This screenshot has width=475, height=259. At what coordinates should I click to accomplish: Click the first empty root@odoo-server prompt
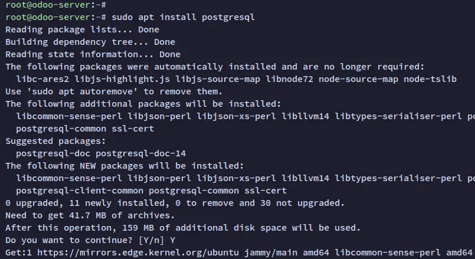coord(55,5)
